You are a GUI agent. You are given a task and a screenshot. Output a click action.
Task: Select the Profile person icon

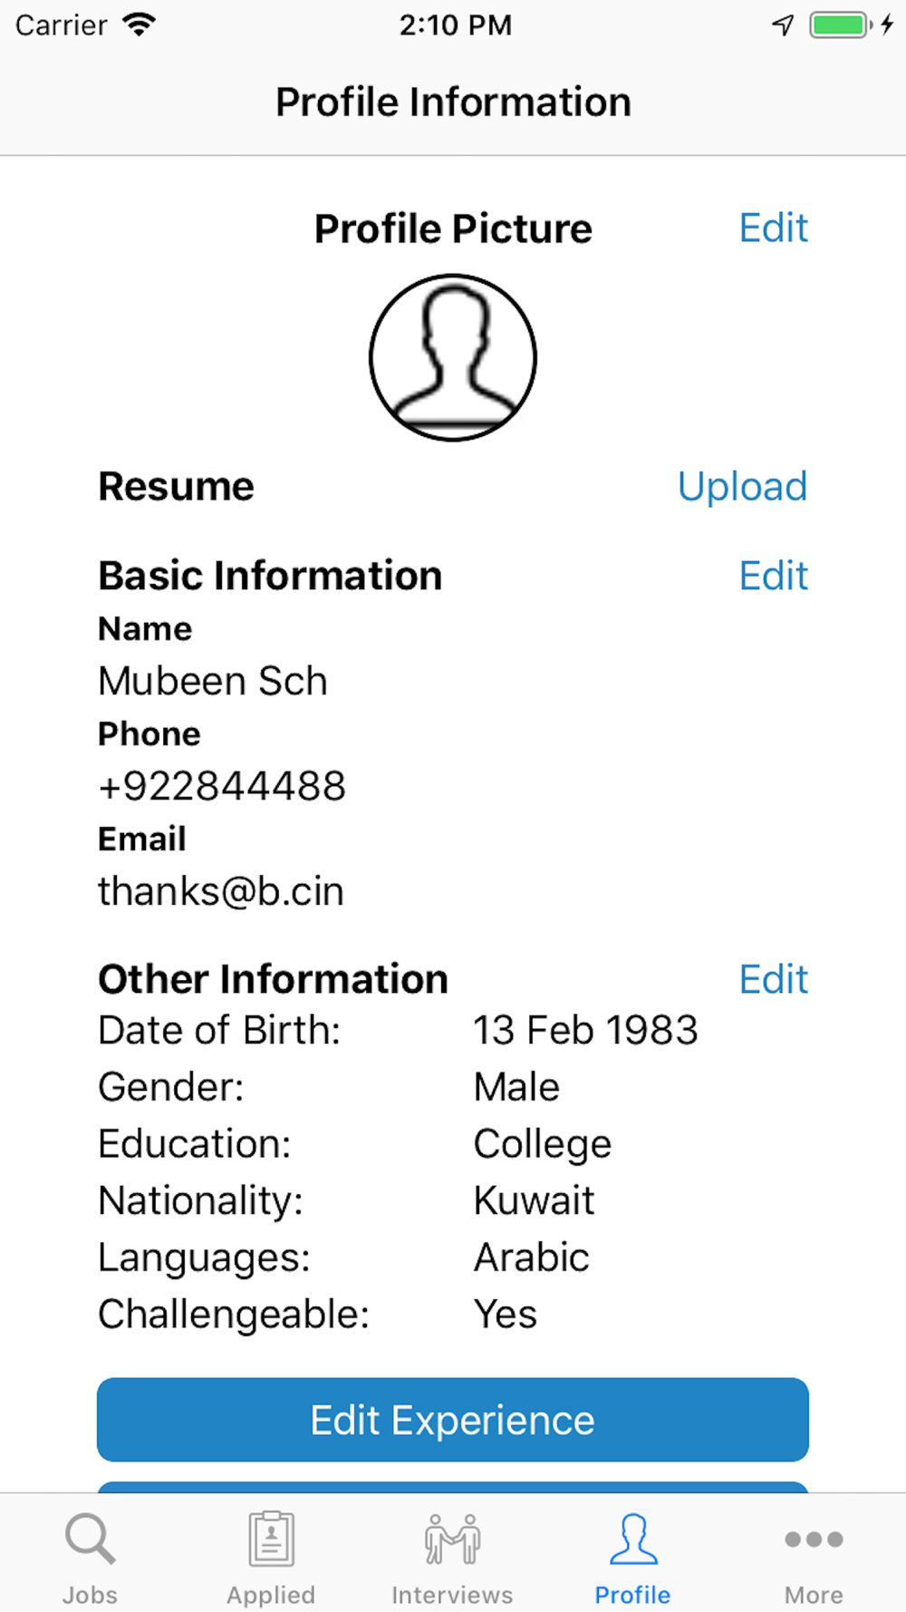[633, 1539]
